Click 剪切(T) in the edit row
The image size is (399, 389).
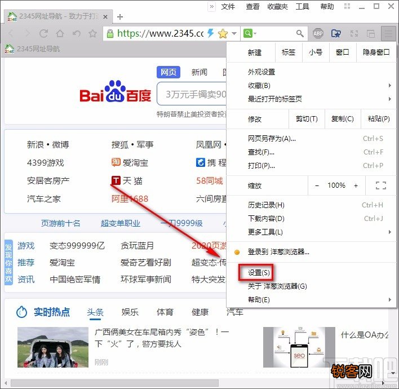[x=307, y=119]
